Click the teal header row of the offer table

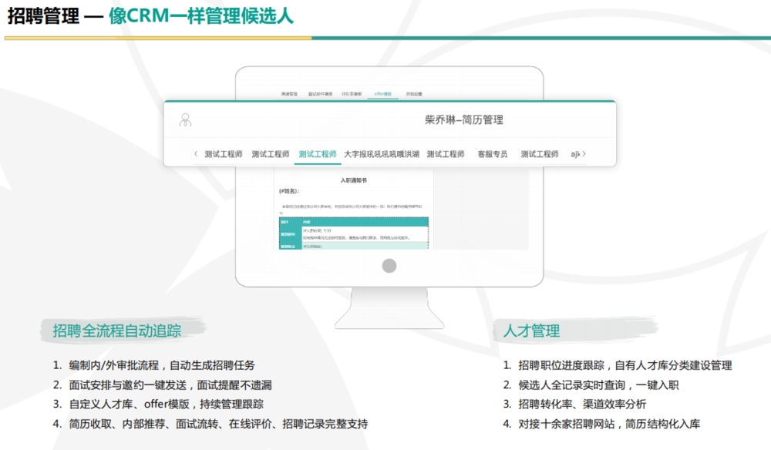point(354,222)
